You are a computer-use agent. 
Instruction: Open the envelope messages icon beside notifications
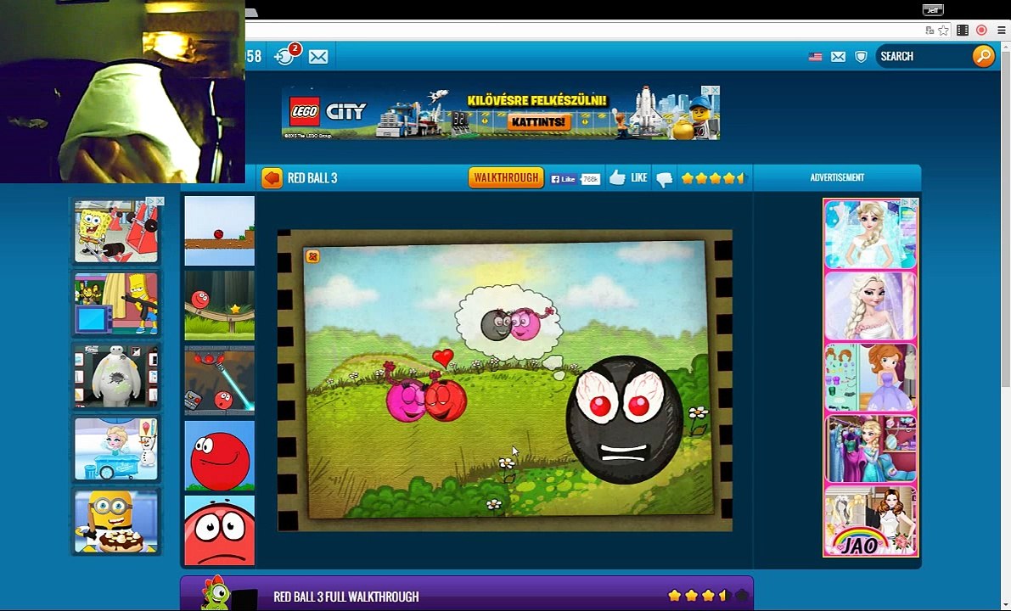coord(317,57)
